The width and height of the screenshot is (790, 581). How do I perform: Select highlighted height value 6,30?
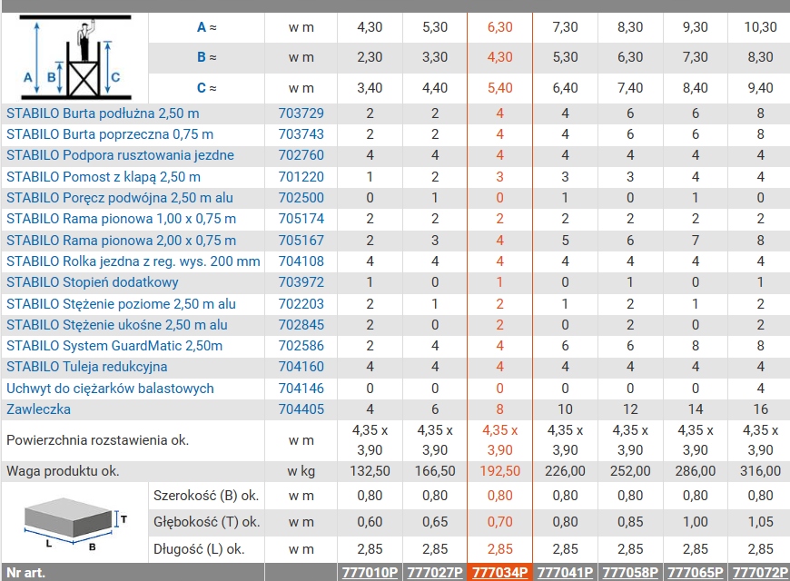(x=499, y=27)
